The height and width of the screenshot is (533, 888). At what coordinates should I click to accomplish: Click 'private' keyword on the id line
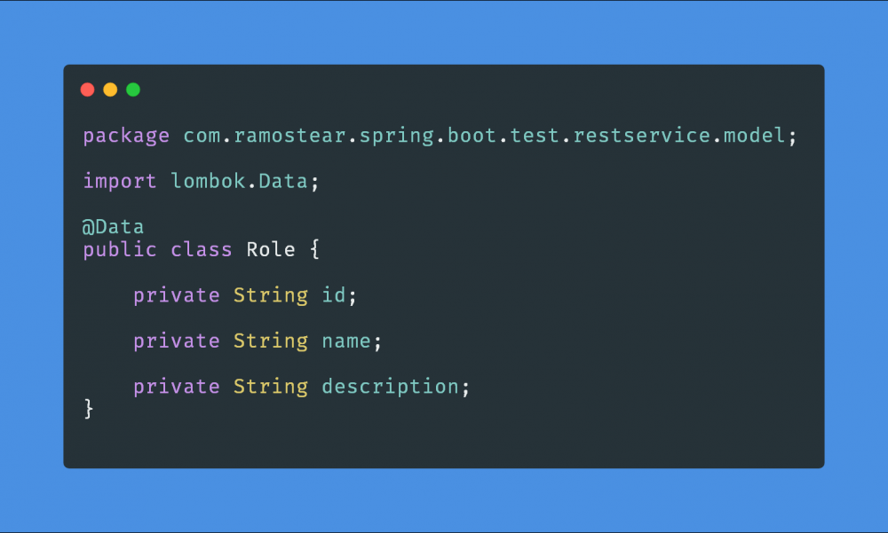coord(177,295)
